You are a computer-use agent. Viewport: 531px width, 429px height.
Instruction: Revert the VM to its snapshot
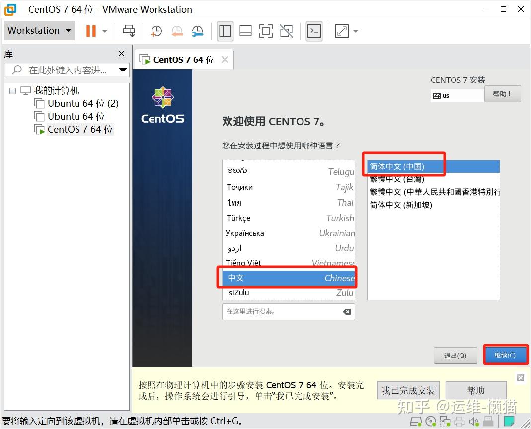(x=177, y=31)
